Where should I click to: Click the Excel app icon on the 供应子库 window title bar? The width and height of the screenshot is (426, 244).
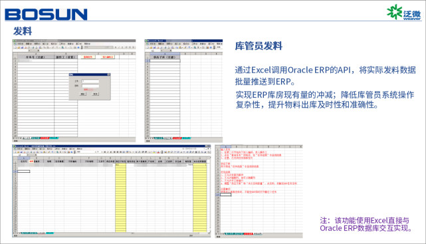(x=146, y=41)
